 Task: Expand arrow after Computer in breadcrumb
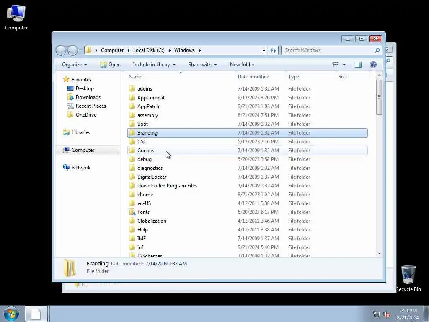pyautogui.click(x=128, y=50)
